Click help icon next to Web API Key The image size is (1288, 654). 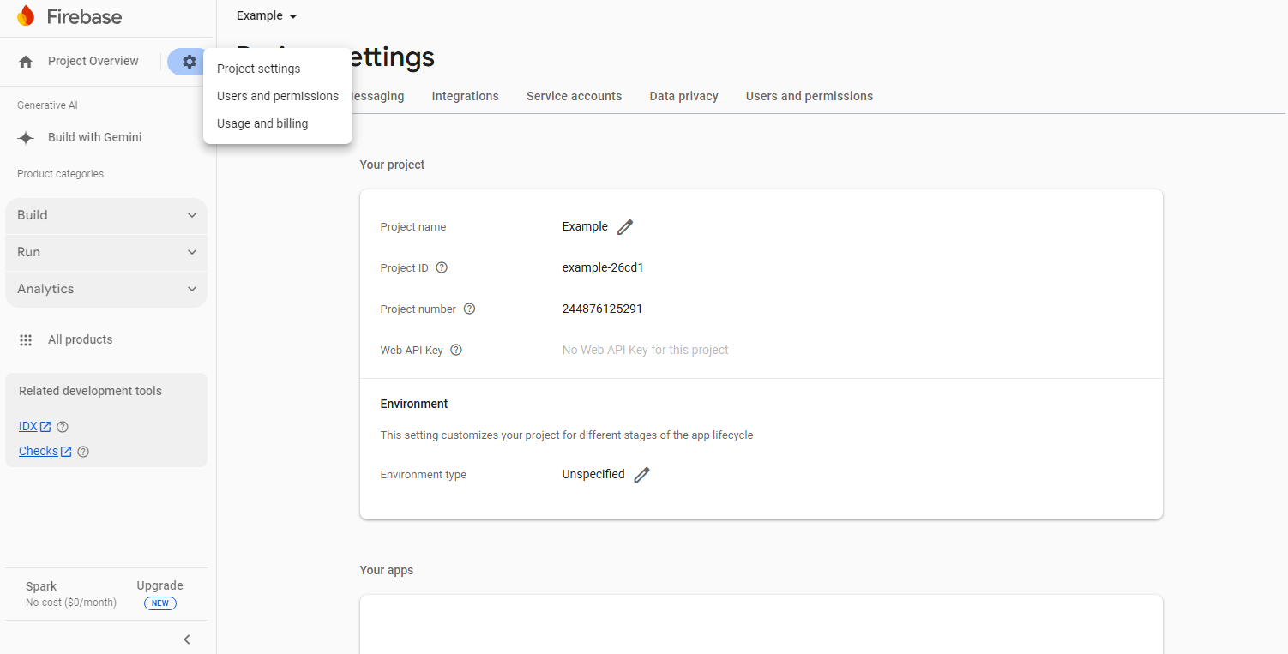pos(456,350)
